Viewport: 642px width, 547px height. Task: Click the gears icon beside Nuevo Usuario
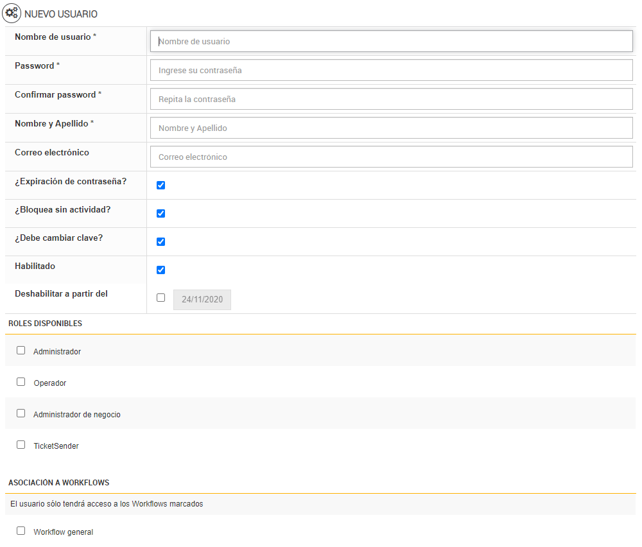point(12,12)
